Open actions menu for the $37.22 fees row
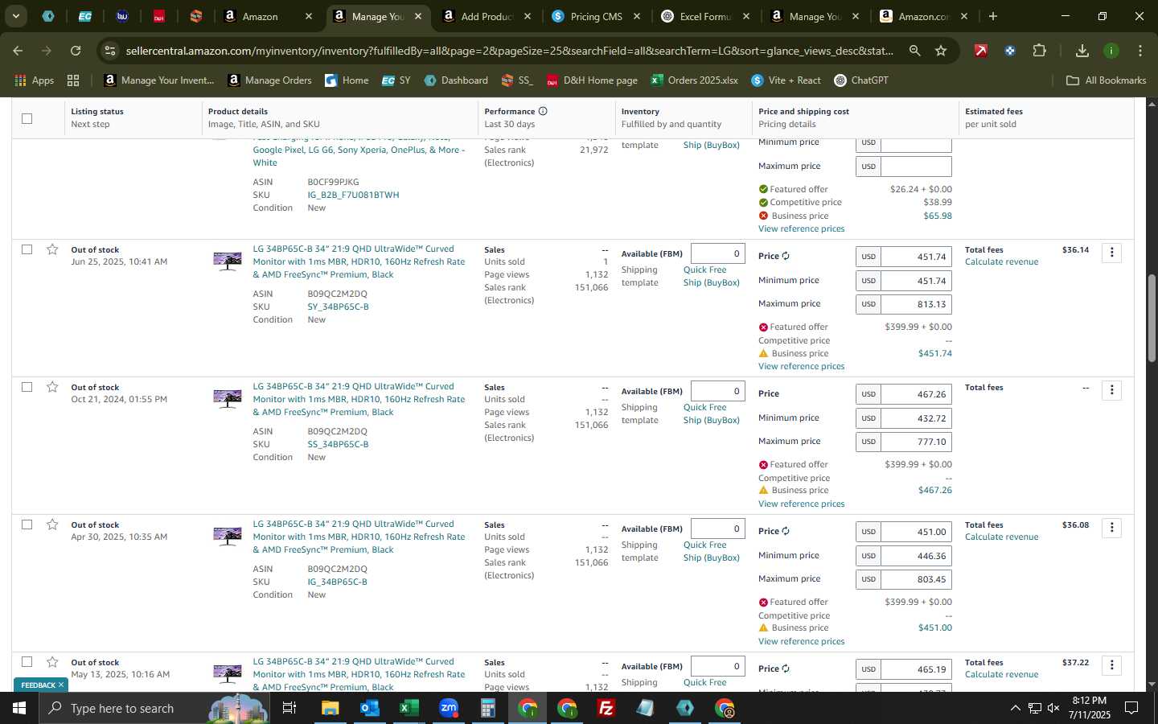The width and height of the screenshot is (1158, 724). click(x=1111, y=665)
